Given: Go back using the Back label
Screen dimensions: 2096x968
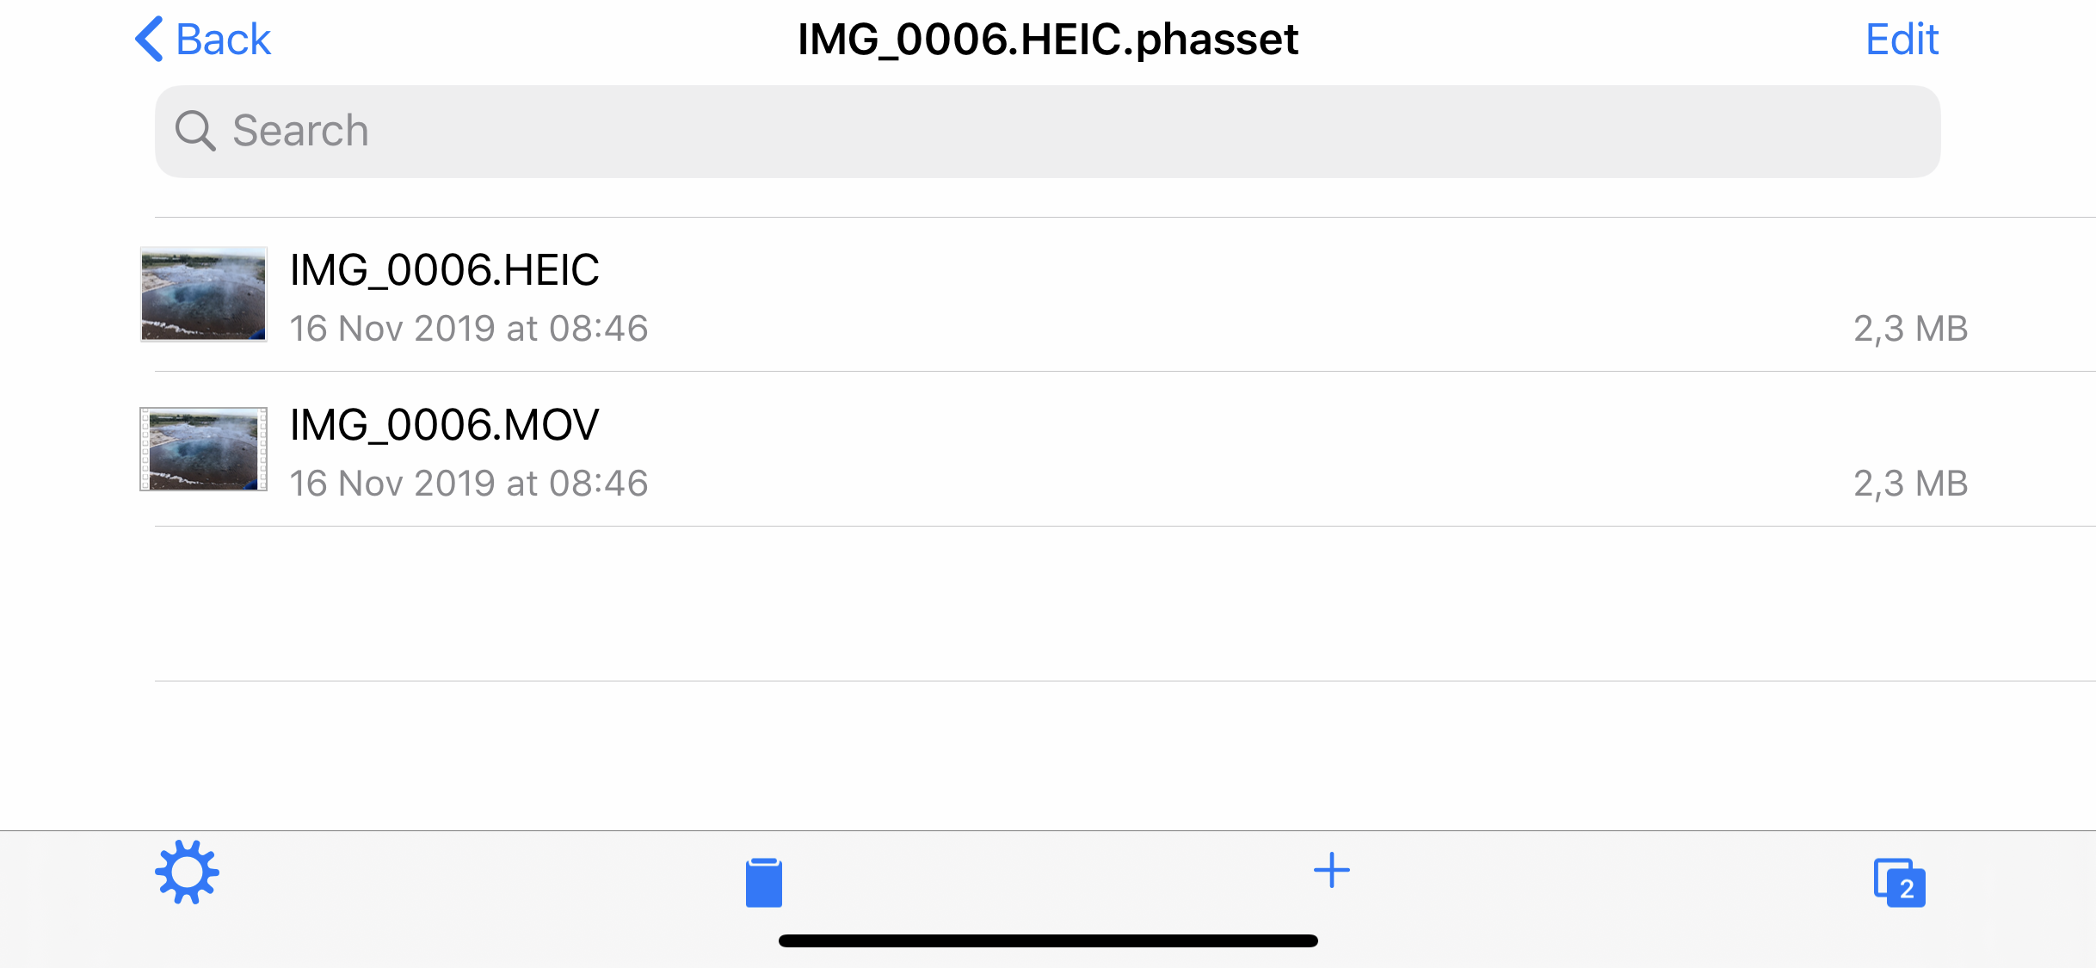Looking at the screenshot, I should tap(223, 40).
